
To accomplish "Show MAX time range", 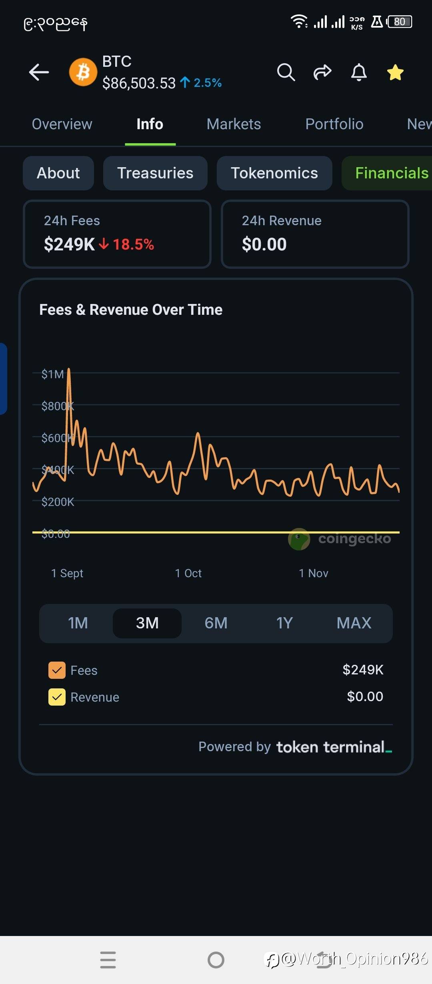I will pyautogui.click(x=354, y=623).
